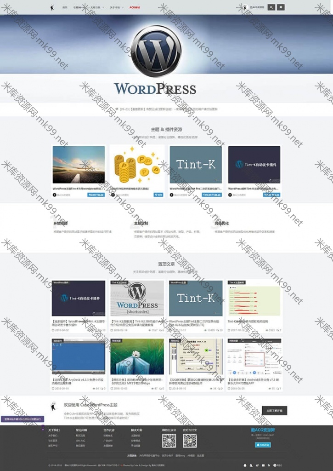Open the gold coins card thumbnail
This screenshot has height=471, width=333.
(137, 165)
